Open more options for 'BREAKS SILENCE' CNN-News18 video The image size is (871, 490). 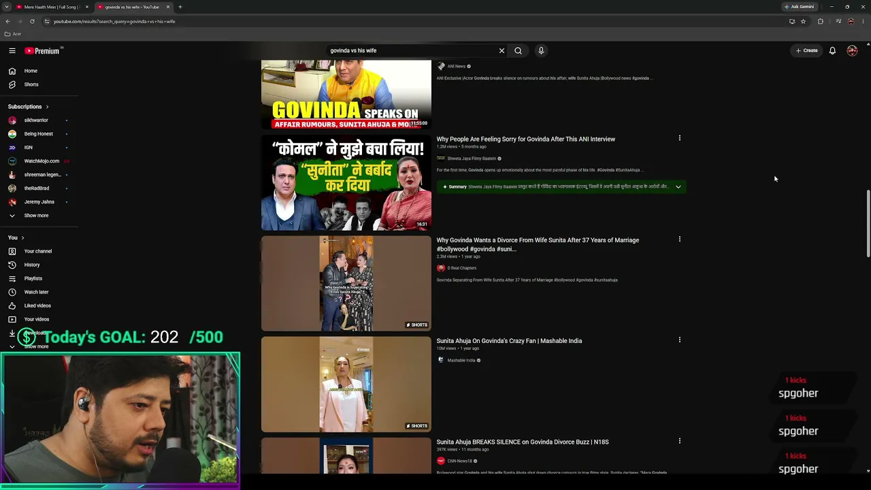pos(679,441)
